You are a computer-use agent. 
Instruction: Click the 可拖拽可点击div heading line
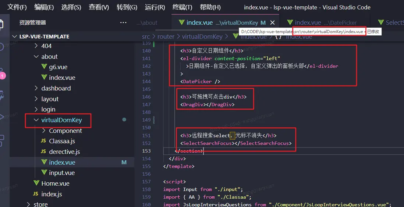tap(213, 97)
